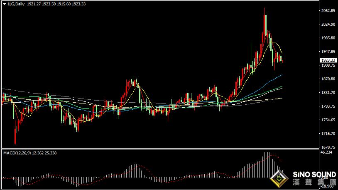Click the triangle arrow beside LLG,Daily
338x190 pixels.
pyautogui.click(x=4, y=4)
